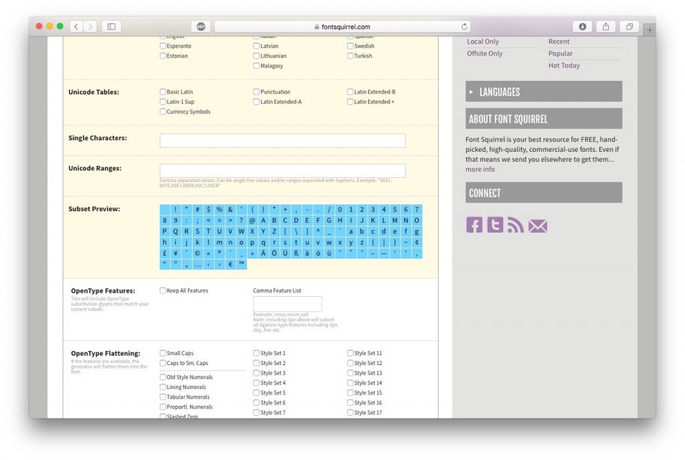
Task: Check Currency Symbols unicode table
Action: pyautogui.click(x=163, y=112)
